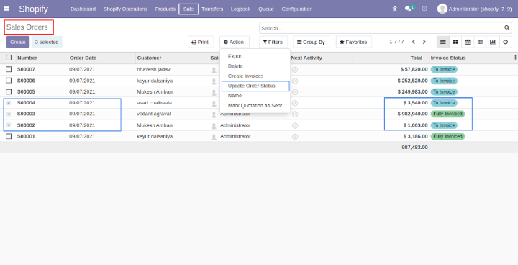Uncheck order S00002 checkbox

tap(9, 125)
